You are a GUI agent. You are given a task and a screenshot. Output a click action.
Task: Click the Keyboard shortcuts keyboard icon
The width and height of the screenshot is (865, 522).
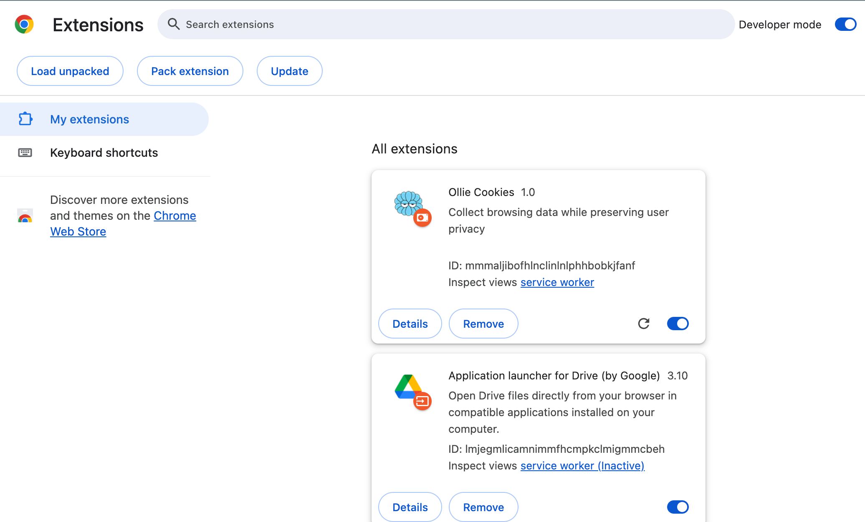[25, 153]
